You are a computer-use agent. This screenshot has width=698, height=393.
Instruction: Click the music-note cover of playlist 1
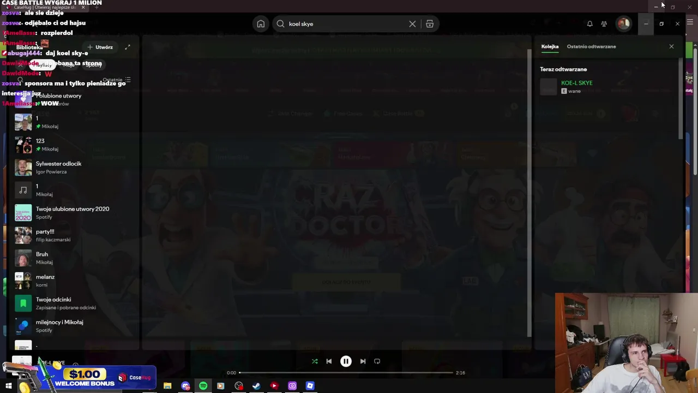pyautogui.click(x=23, y=190)
